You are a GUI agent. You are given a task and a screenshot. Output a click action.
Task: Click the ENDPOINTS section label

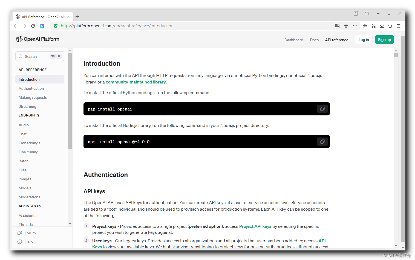[29, 115]
